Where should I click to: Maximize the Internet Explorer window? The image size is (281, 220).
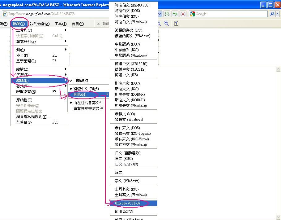coord(270,5)
